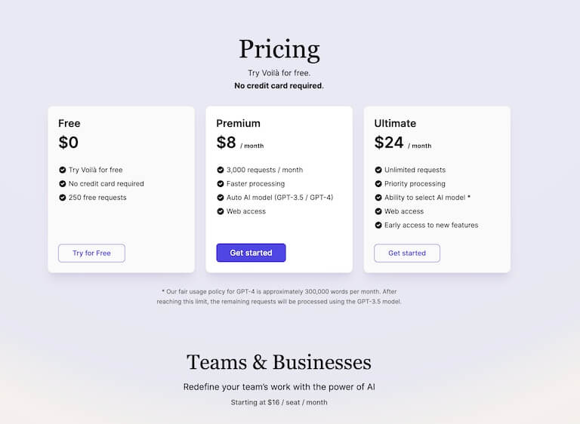Click the Try for Free button

point(91,253)
